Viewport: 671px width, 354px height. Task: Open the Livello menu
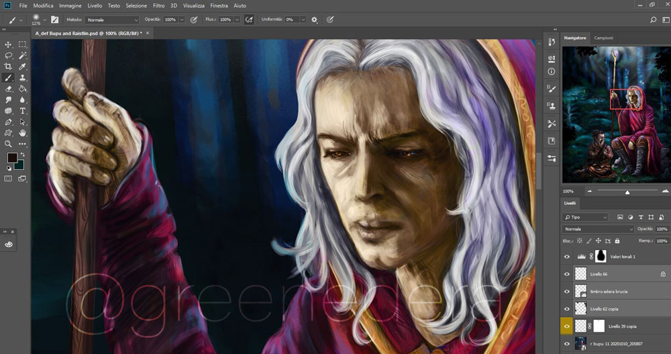pos(95,5)
